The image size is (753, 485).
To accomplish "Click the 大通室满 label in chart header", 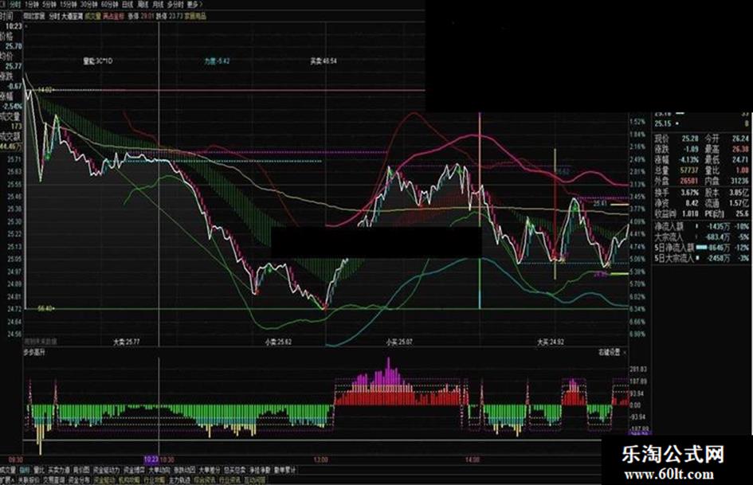I will tap(72, 16).
